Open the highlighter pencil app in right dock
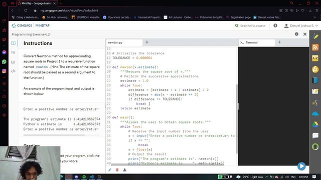 coord(315,36)
